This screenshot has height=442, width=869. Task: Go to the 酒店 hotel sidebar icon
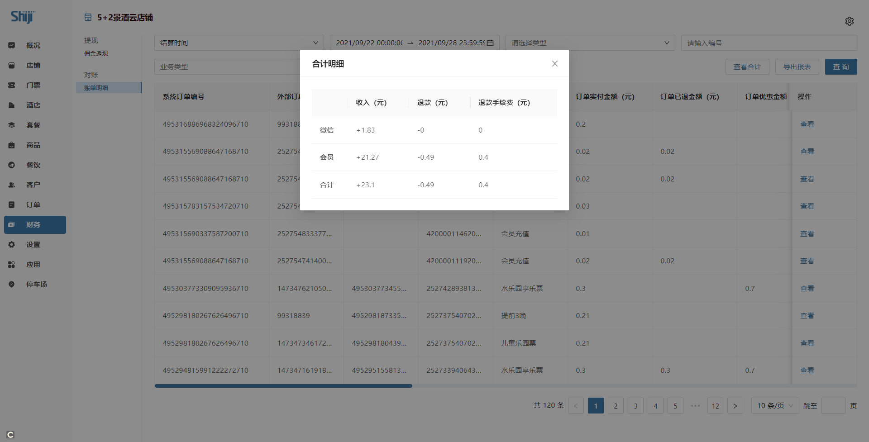12,105
